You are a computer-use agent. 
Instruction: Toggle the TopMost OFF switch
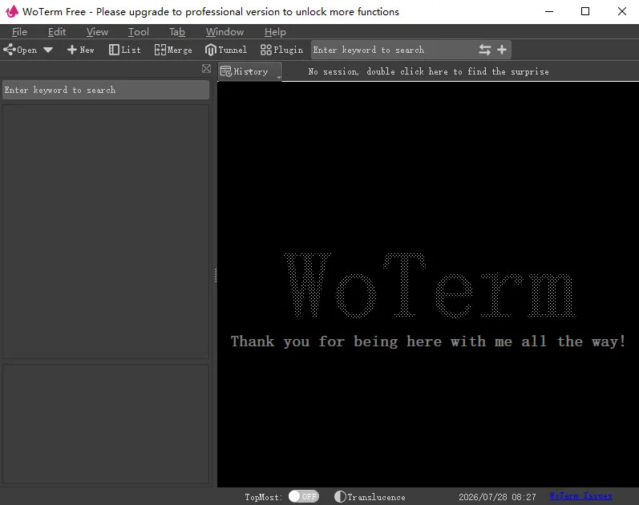[x=304, y=496]
